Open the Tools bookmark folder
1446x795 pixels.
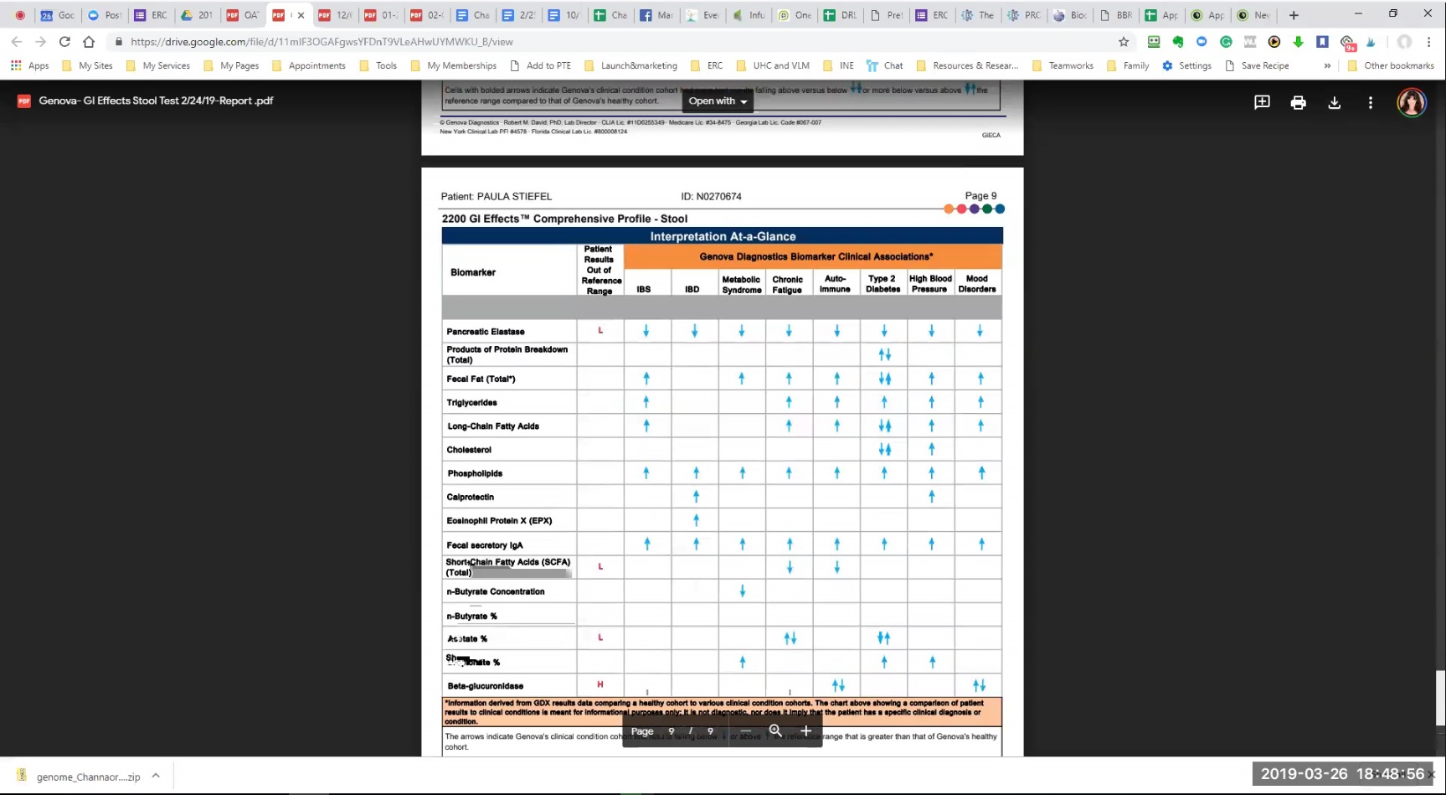[378, 65]
